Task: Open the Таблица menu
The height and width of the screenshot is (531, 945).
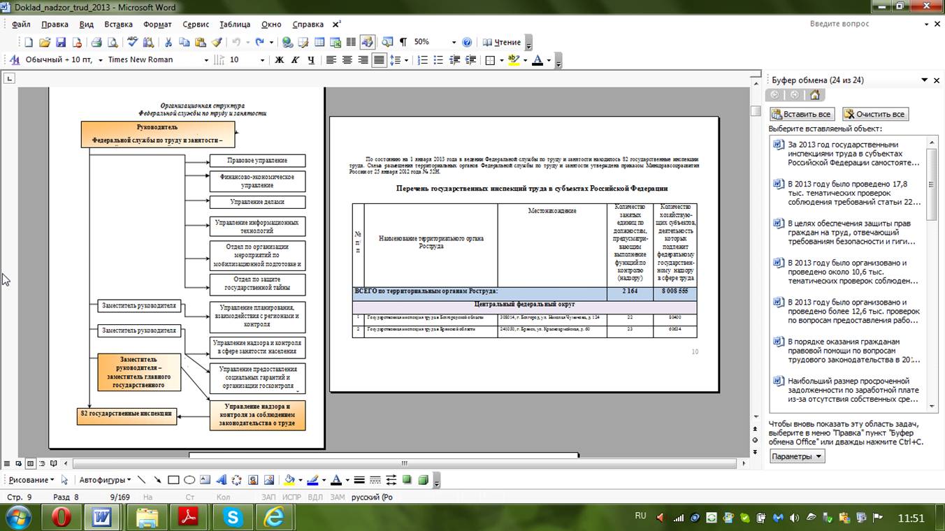Action: (235, 24)
